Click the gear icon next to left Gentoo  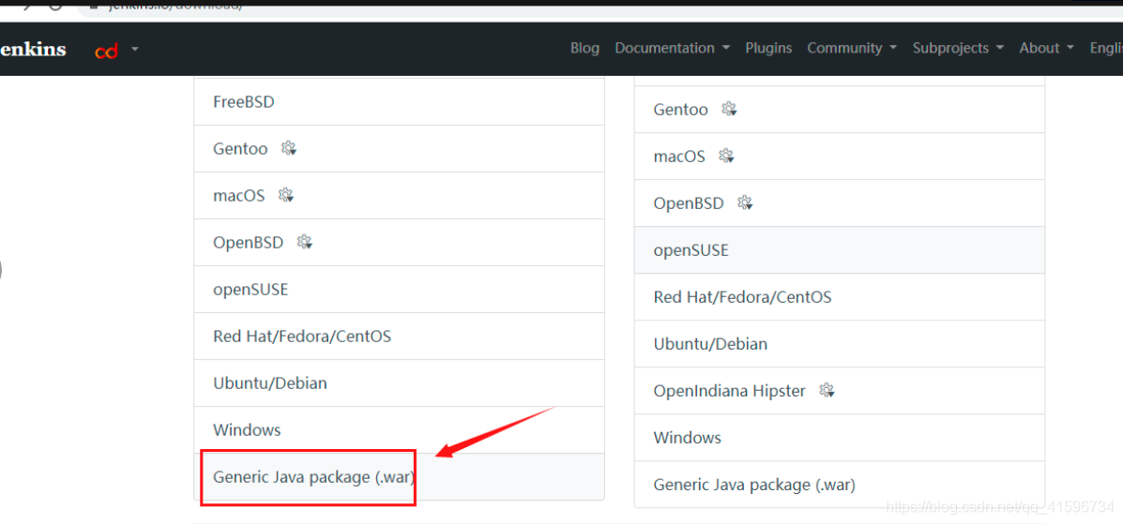[289, 148]
